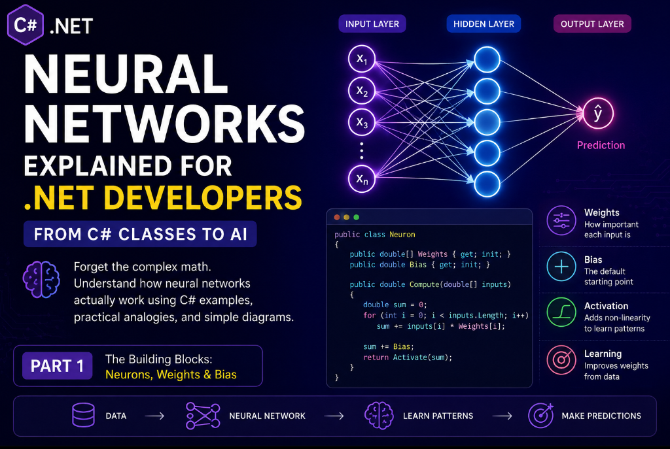Click the red dot in code window

pos(337,217)
